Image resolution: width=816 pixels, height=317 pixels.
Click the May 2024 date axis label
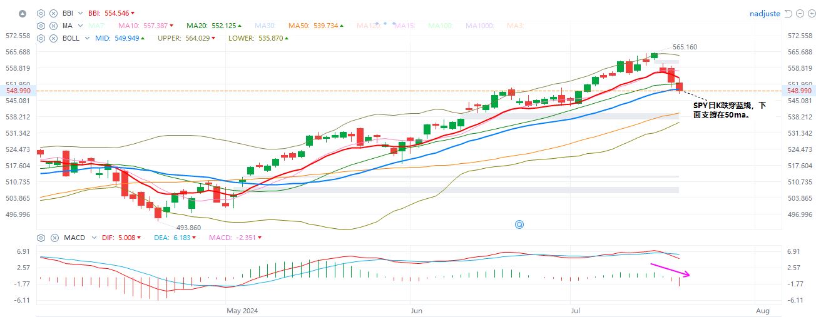pyautogui.click(x=242, y=310)
